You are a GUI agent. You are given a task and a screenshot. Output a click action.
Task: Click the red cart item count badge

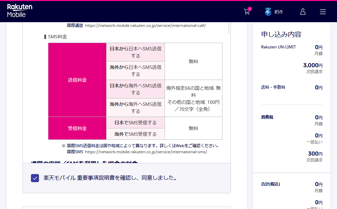pyautogui.click(x=250, y=9)
